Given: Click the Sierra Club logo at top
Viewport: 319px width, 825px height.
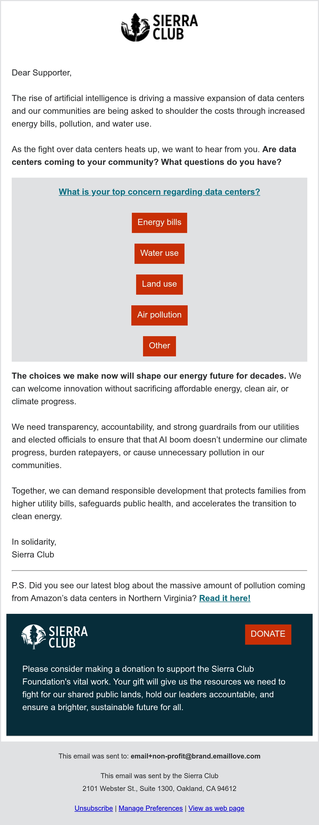Looking at the screenshot, I should coord(159,27).
